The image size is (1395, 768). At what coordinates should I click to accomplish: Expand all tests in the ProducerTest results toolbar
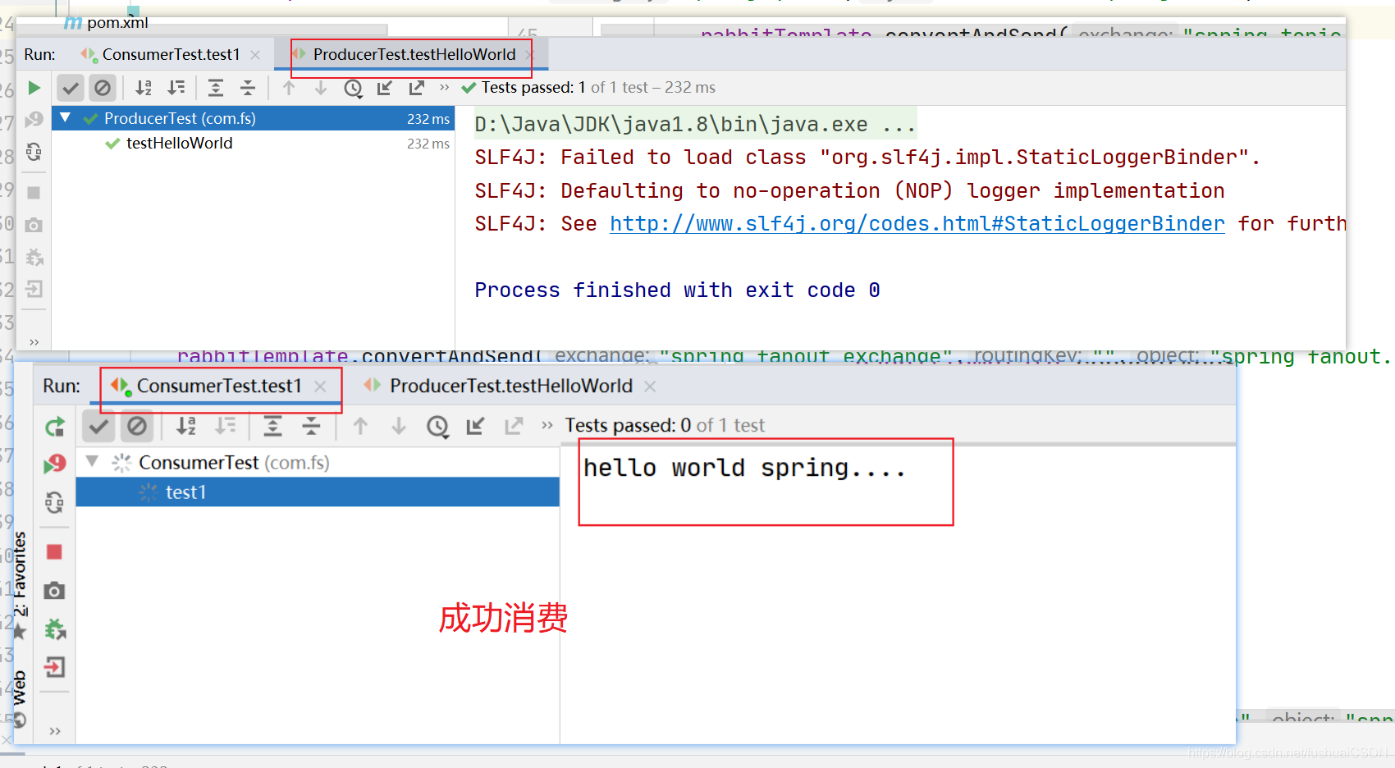[x=216, y=88]
